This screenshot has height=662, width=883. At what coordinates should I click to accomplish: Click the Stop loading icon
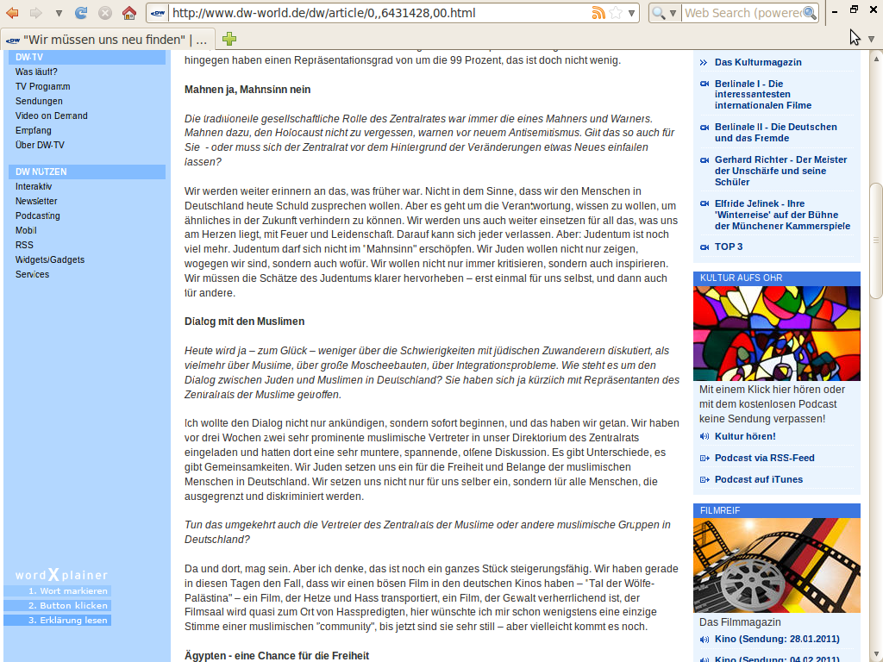(104, 13)
